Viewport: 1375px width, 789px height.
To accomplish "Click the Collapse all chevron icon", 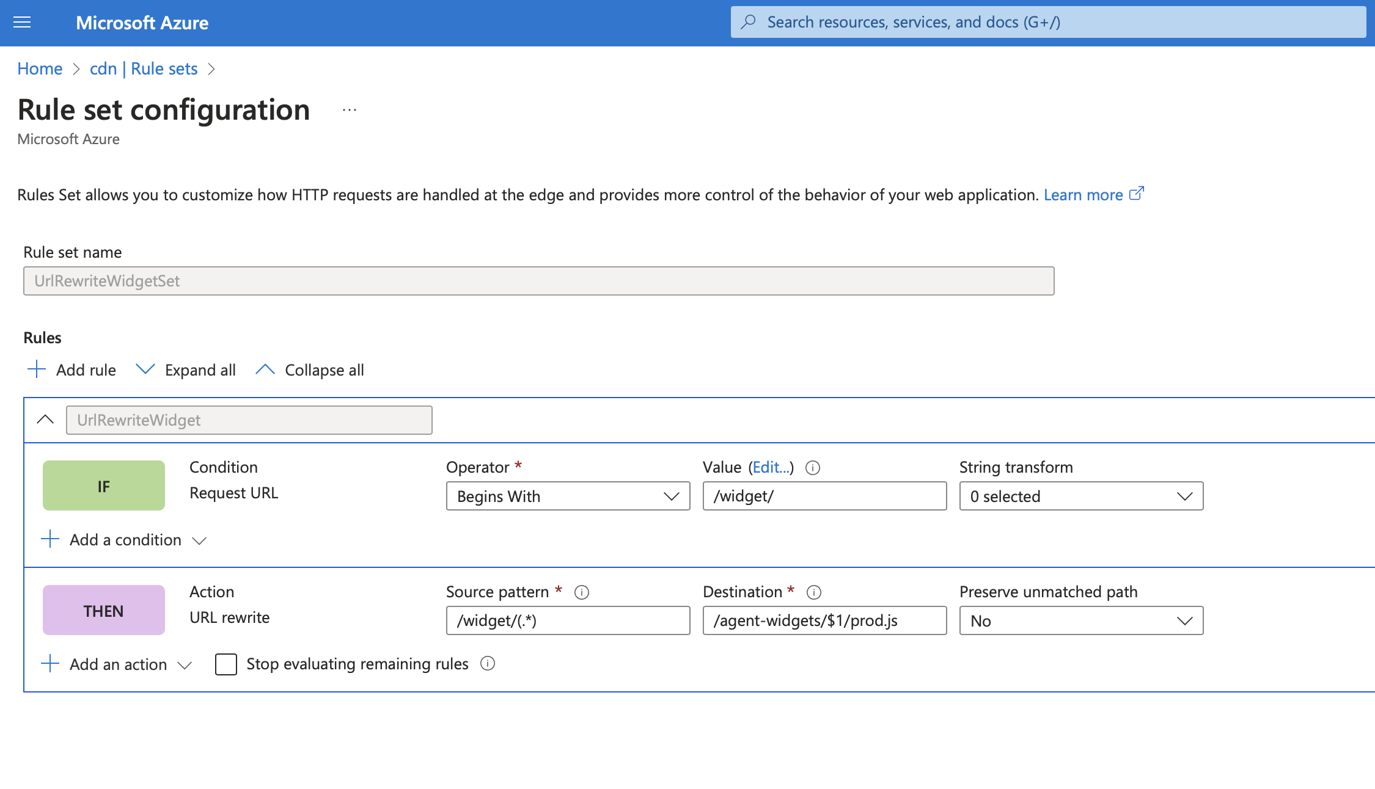I will tap(265, 369).
